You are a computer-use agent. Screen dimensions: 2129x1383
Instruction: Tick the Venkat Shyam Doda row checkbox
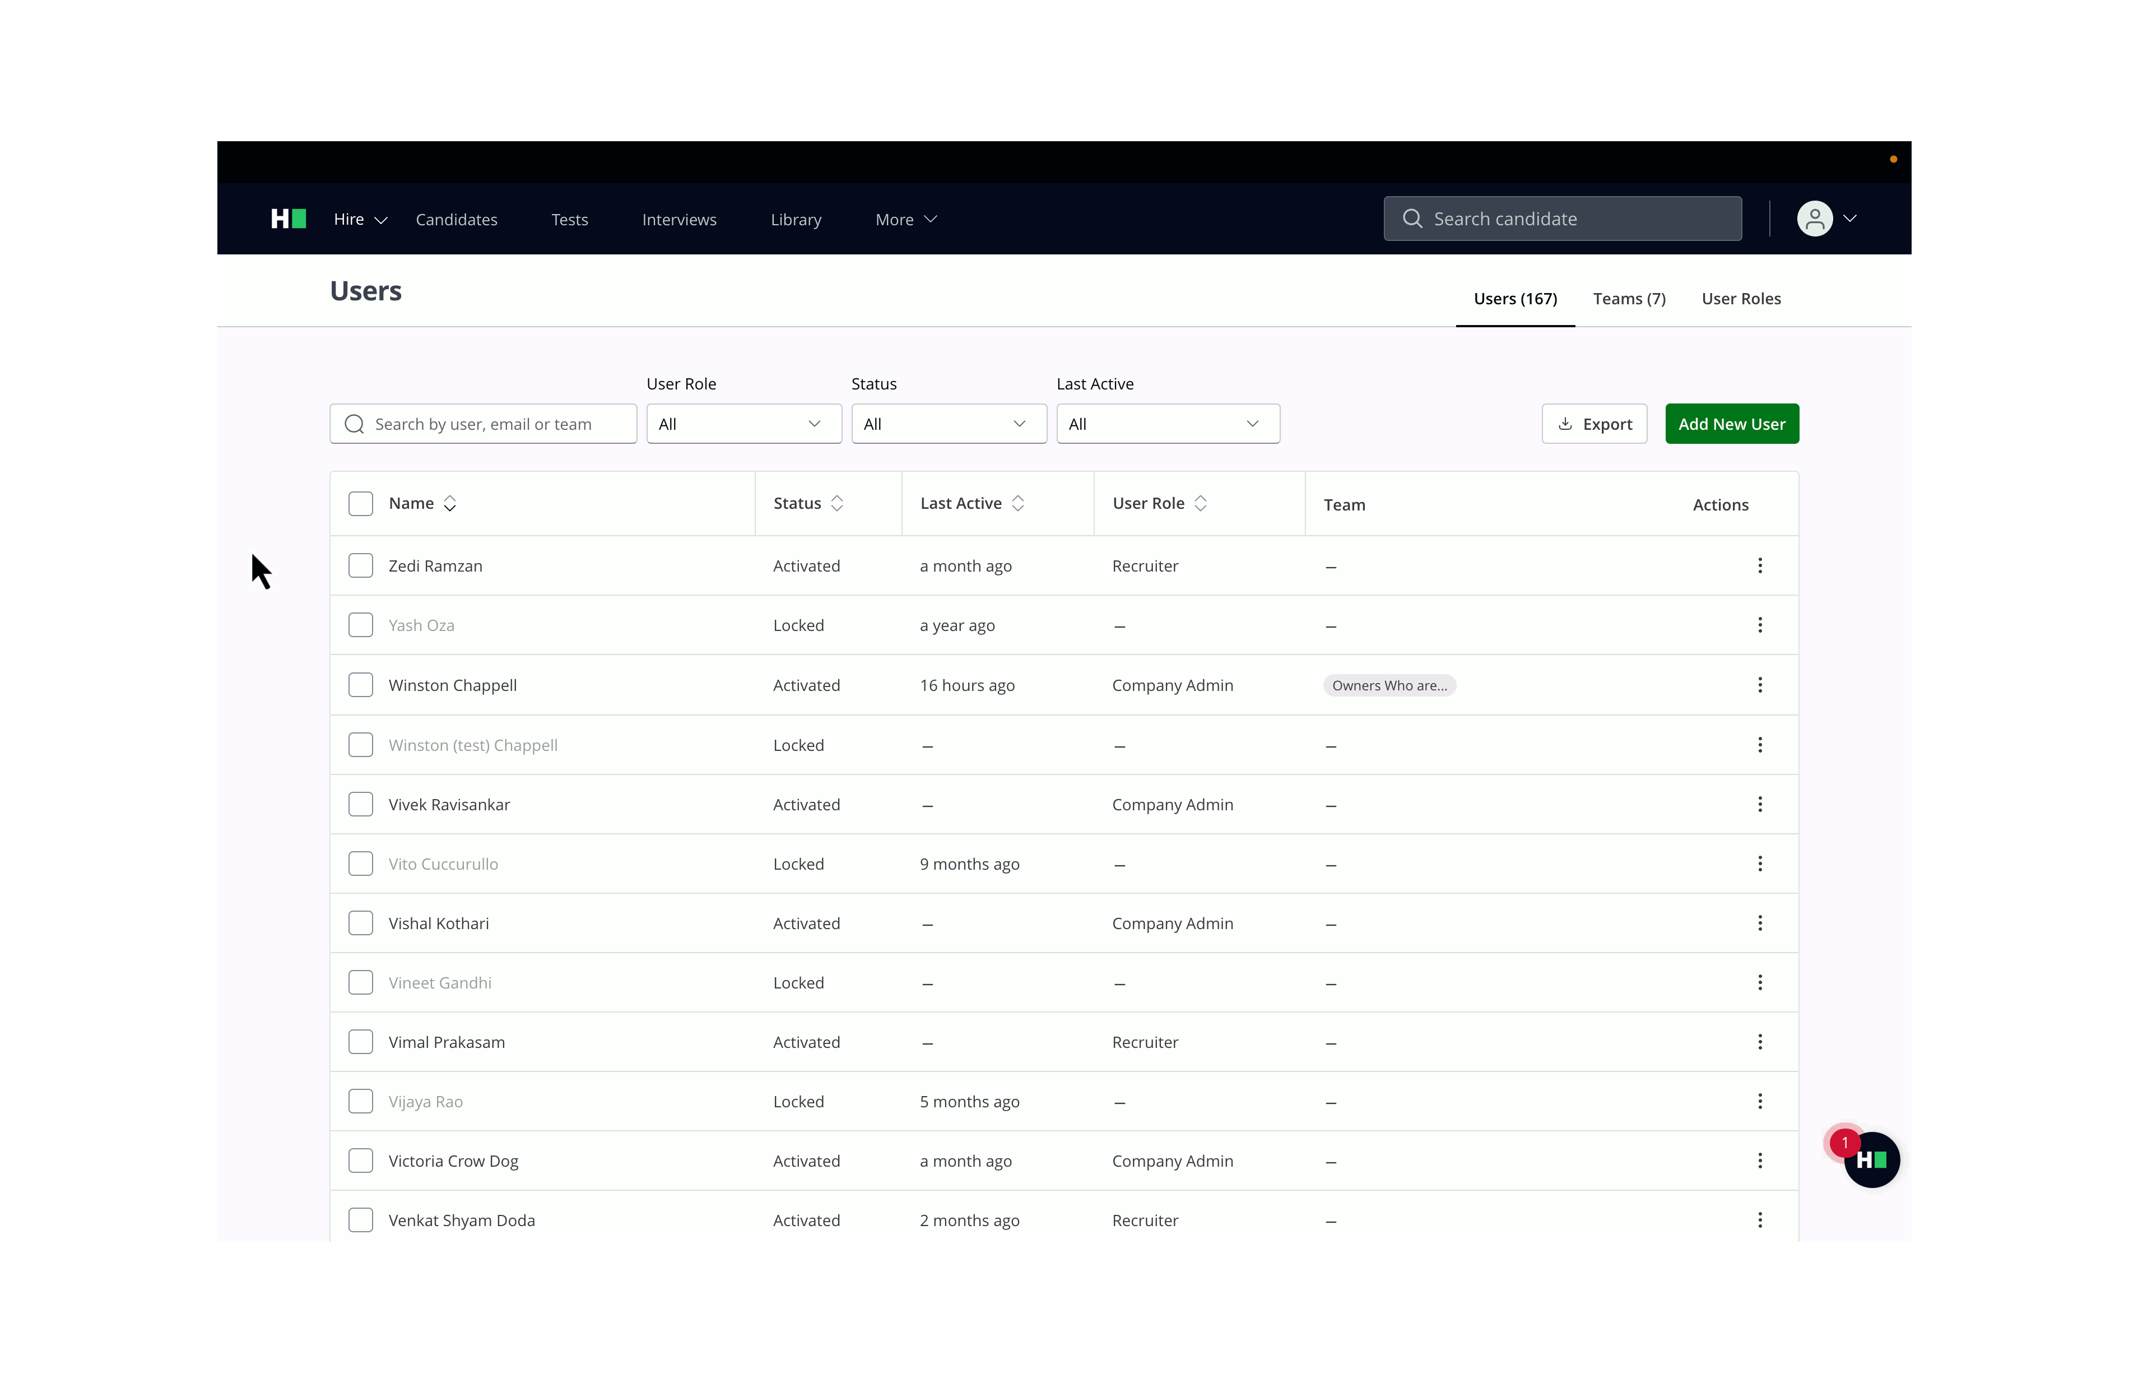click(360, 1220)
